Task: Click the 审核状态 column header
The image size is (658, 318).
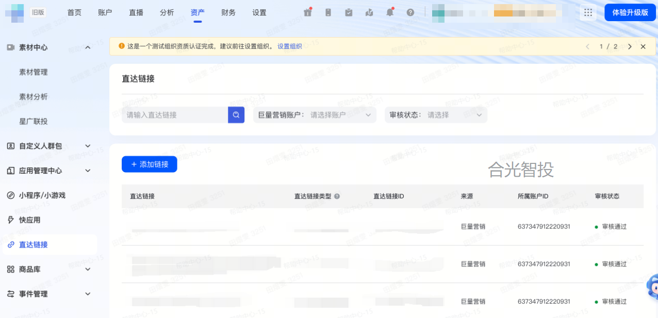Action: [x=607, y=196]
